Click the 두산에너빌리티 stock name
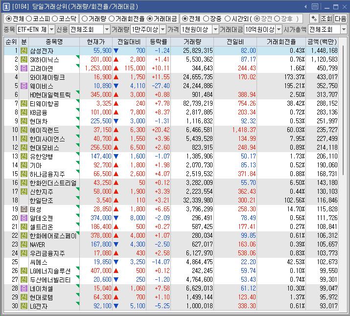The width and height of the screenshot is (350, 316). (x=50, y=280)
